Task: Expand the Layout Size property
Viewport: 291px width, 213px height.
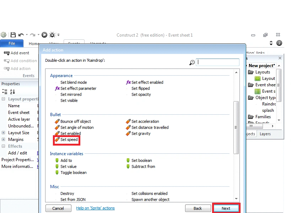Action: pos(3,133)
